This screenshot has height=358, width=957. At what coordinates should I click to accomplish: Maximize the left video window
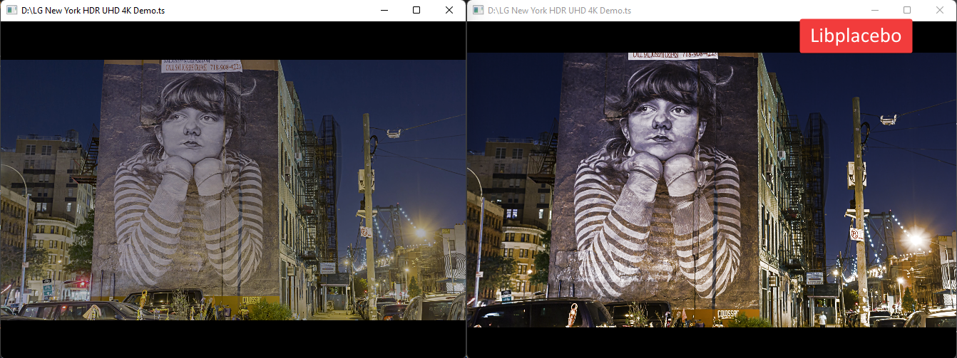pos(416,11)
